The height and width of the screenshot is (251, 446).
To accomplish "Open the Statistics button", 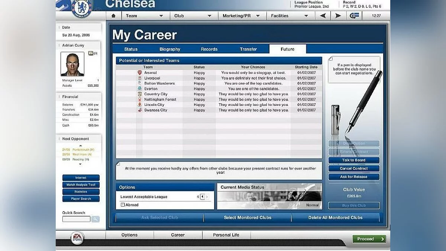I will pos(81,192).
